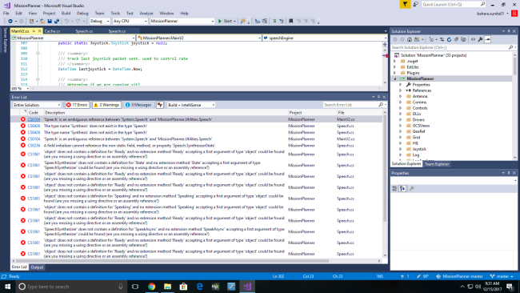The width and height of the screenshot is (520, 293).
Task: Toggle the 2 Warnings filter button
Action: pyautogui.click(x=106, y=105)
